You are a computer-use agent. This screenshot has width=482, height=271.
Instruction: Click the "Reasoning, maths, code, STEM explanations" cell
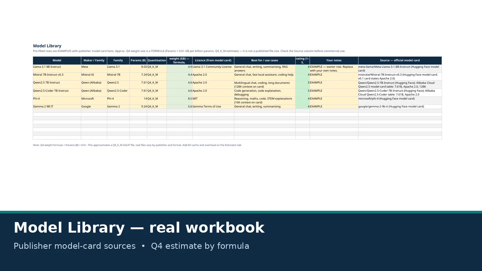[x=265, y=100]
